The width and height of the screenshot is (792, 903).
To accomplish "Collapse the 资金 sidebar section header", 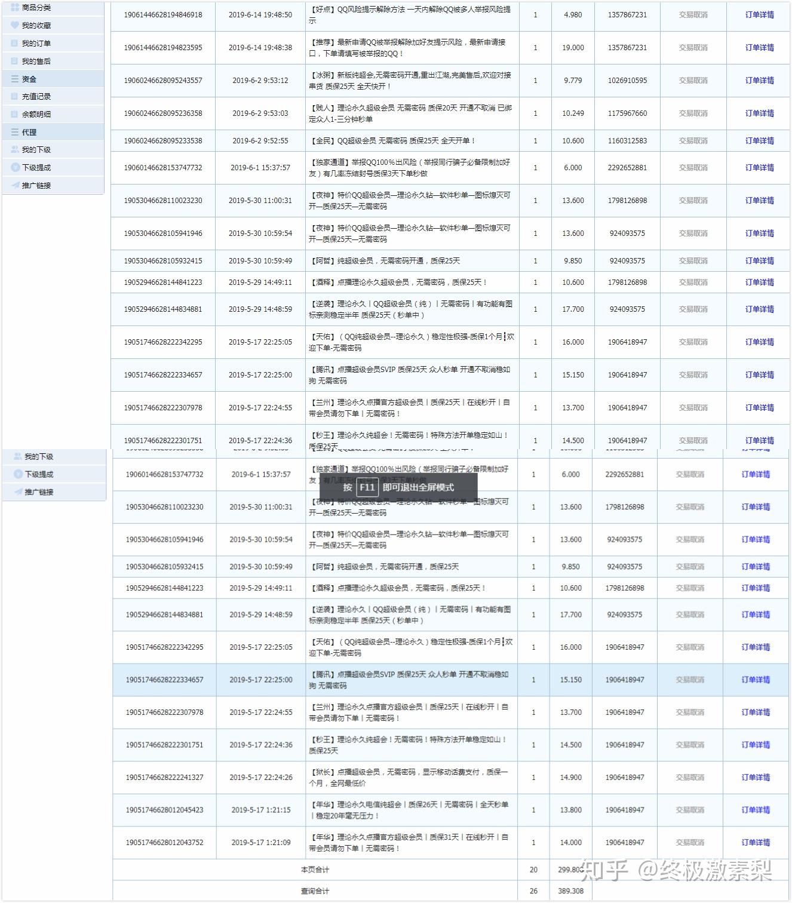I will pyautogui.click(x=53, y=79).
